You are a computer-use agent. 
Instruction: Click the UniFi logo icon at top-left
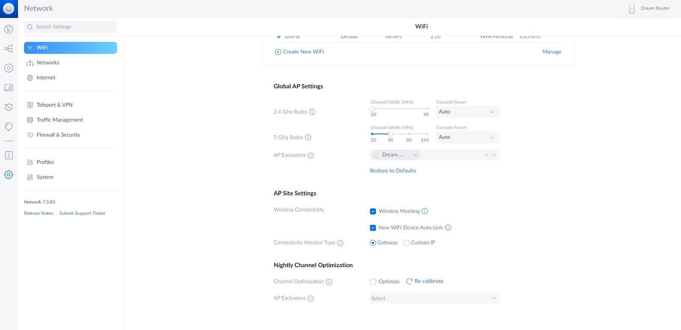[9, 9]
